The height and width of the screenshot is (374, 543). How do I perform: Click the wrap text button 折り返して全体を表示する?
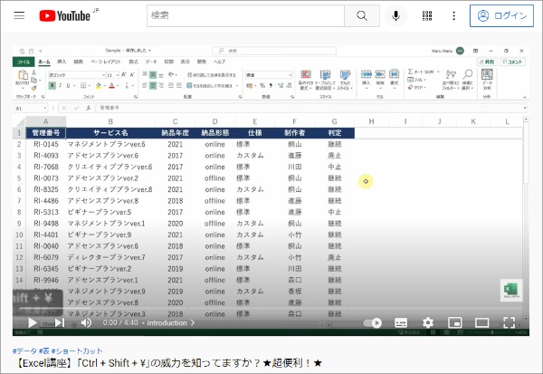(x=211, y=75)
